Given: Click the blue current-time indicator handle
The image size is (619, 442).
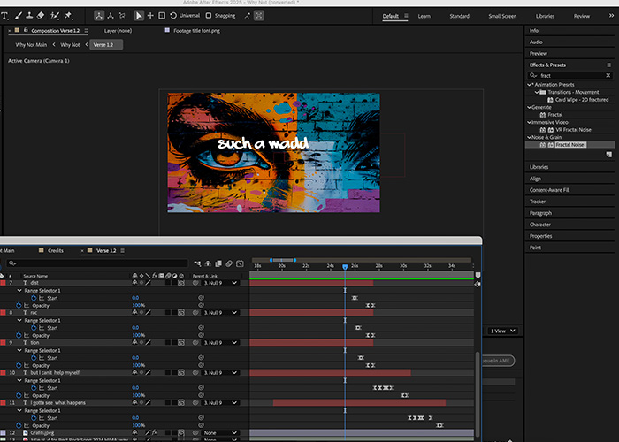Looking at the screenshot, I should [x=345, y=267].
